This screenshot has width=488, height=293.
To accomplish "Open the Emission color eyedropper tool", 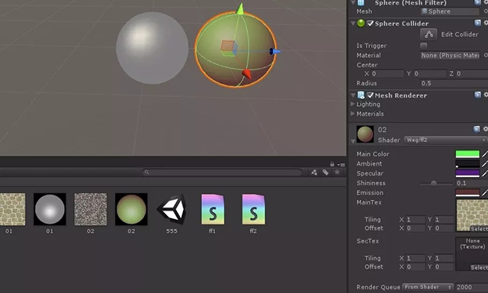I will click(x=485, y=193).
